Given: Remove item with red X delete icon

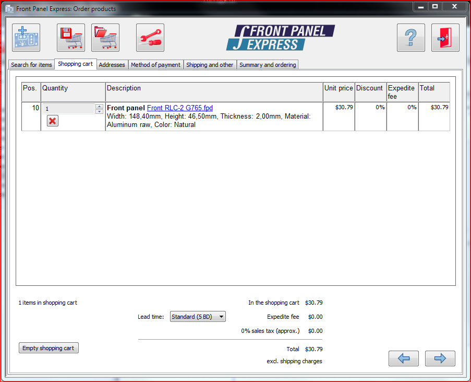Looking at the screenshot, I should click(53, 121).
